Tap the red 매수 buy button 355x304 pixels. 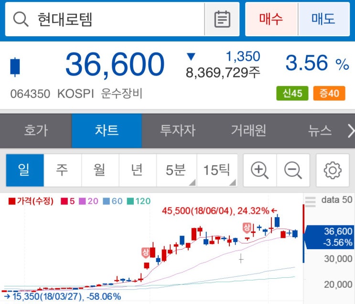coord(271,19)
